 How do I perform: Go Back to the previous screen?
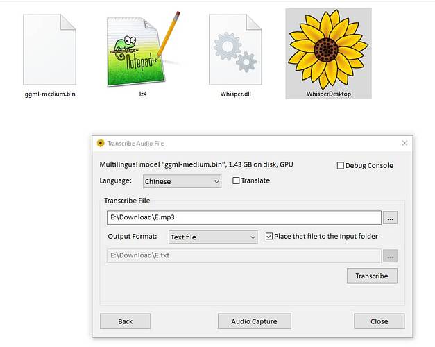coord(125,321)
